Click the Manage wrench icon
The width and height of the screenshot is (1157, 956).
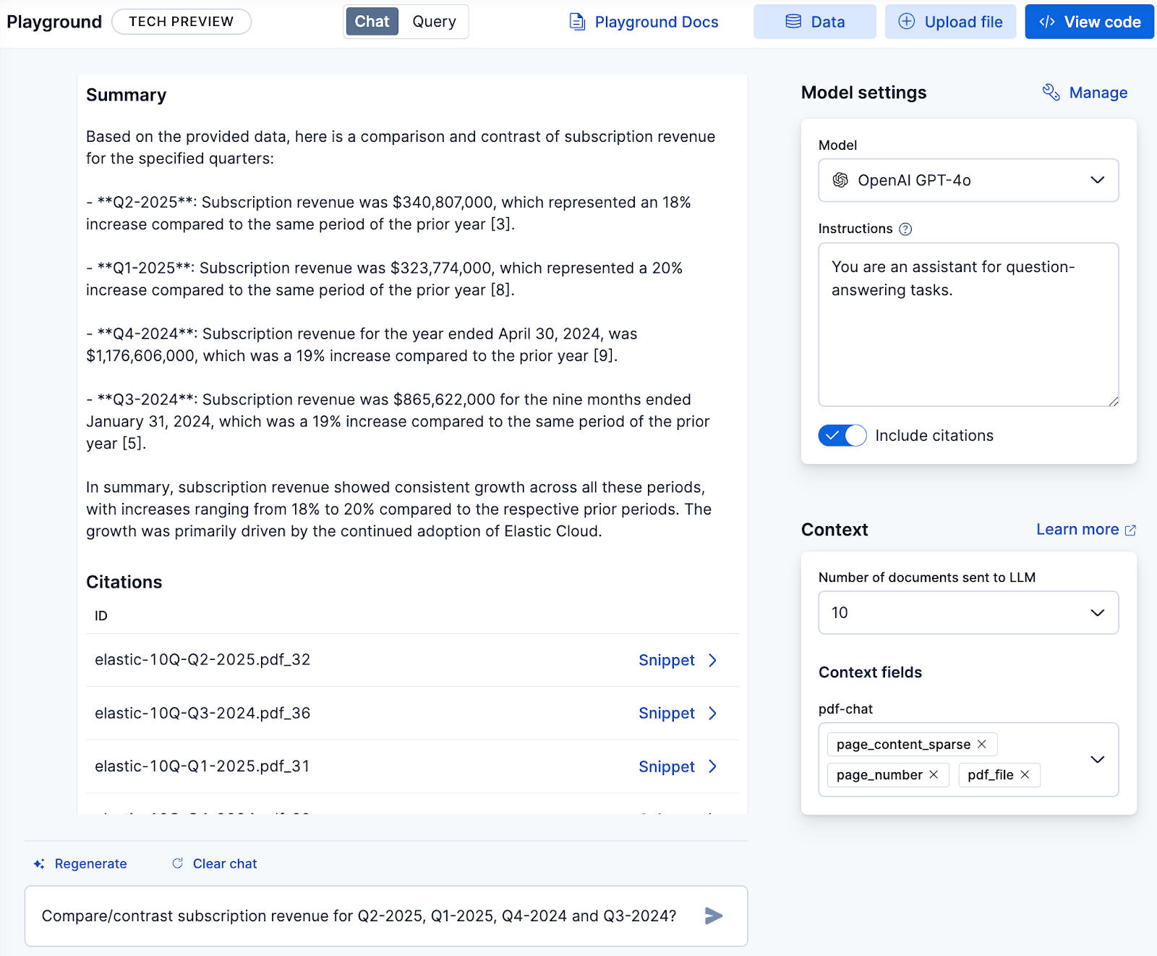point(1051,93)
